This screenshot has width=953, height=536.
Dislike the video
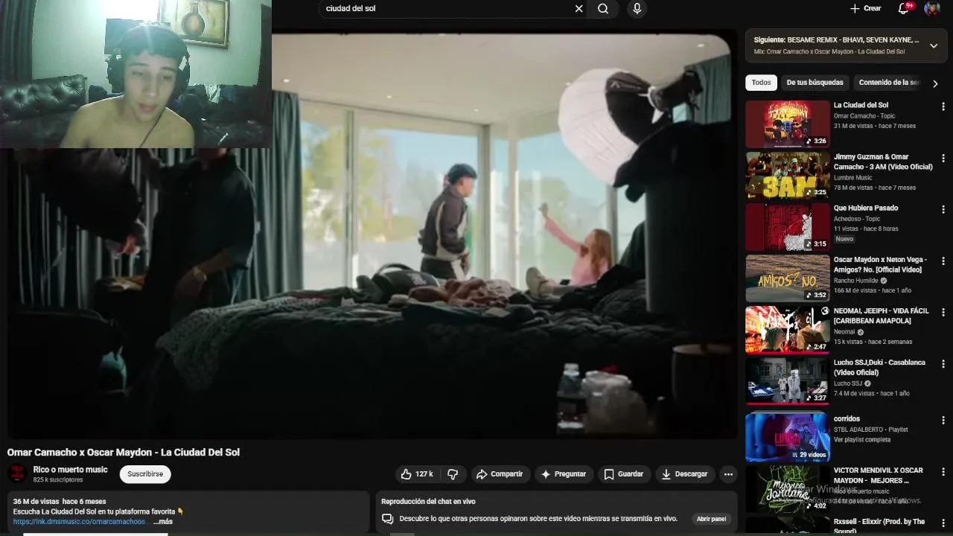(x=453, y=474)
